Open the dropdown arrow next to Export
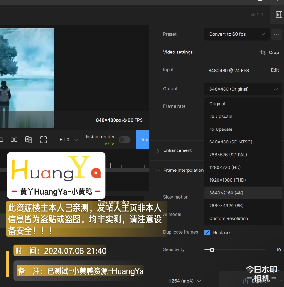The width and height of the screenshot is (284, 287). 280,281
